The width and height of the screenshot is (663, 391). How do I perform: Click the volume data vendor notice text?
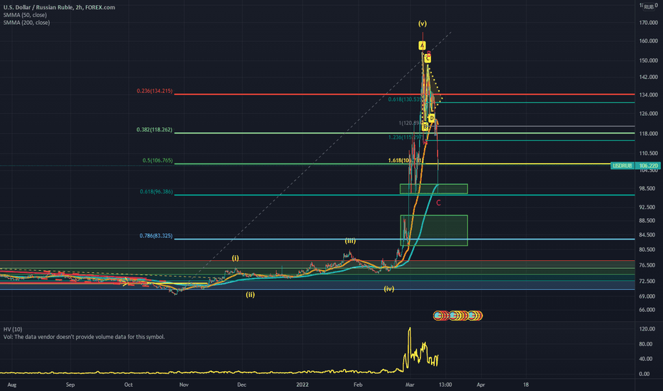point(84,337)
